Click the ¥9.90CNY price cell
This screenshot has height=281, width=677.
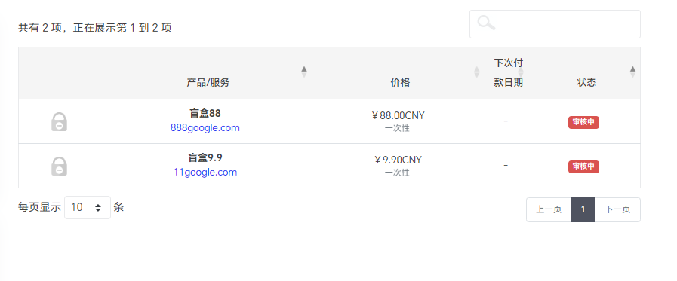pyautogui.click(x=398, y=160)
